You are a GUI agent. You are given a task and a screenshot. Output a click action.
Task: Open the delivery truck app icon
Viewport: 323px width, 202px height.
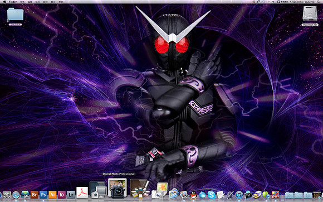[x=257, y=195]
